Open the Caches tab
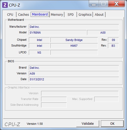The height and width of the screenshot is (130, 127). 24,14
